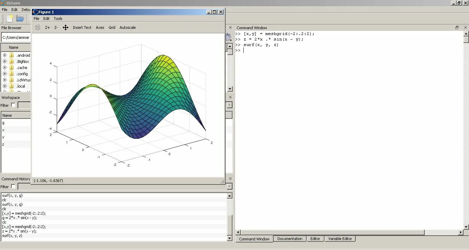Expand the .android folder
469x250 pixels.
[x=5, y=55]
